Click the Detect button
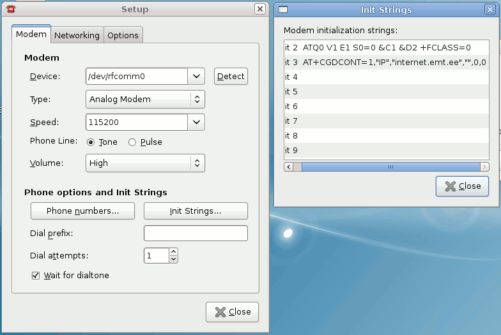This screenshot has height=335, width=501. coord(231,77)
